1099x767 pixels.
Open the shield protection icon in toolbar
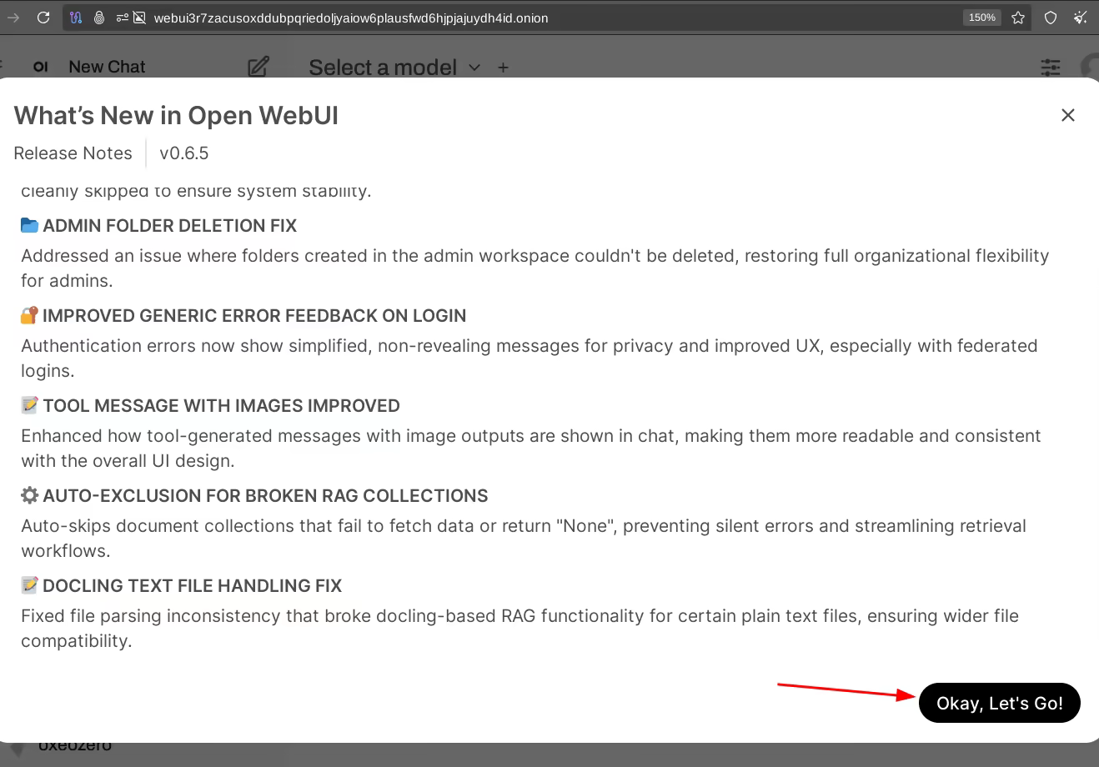(x=1051, y=18)
